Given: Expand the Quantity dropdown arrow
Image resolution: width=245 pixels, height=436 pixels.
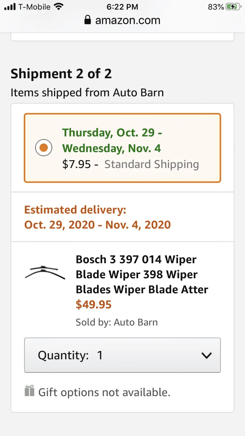Looking at the screenshot, I should (206, 355).
